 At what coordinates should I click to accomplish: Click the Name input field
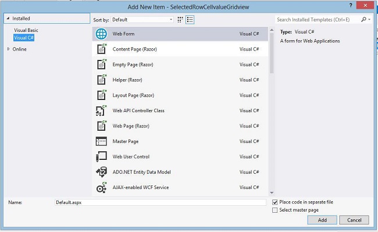point(161,202)
